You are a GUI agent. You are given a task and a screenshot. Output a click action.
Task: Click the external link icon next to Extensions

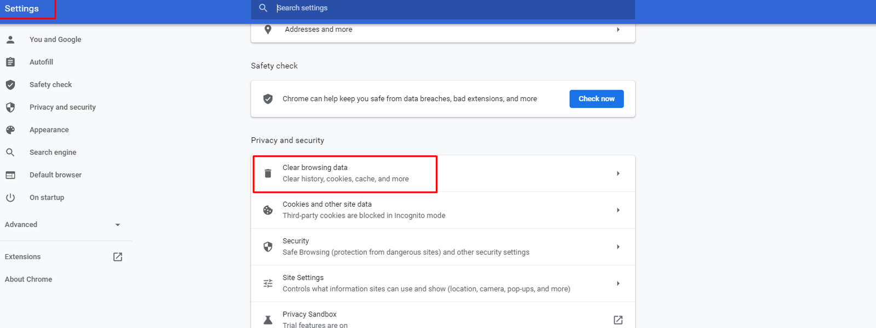pos(118,257)
